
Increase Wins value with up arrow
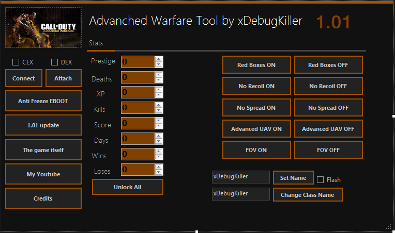(x=158, y=152)
